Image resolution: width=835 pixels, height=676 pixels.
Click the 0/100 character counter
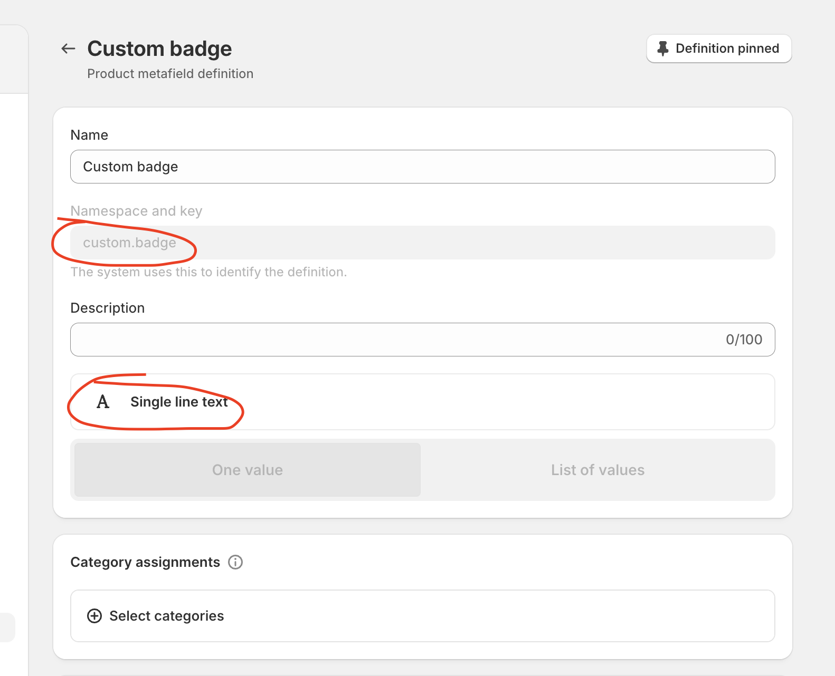coord(744,340)
